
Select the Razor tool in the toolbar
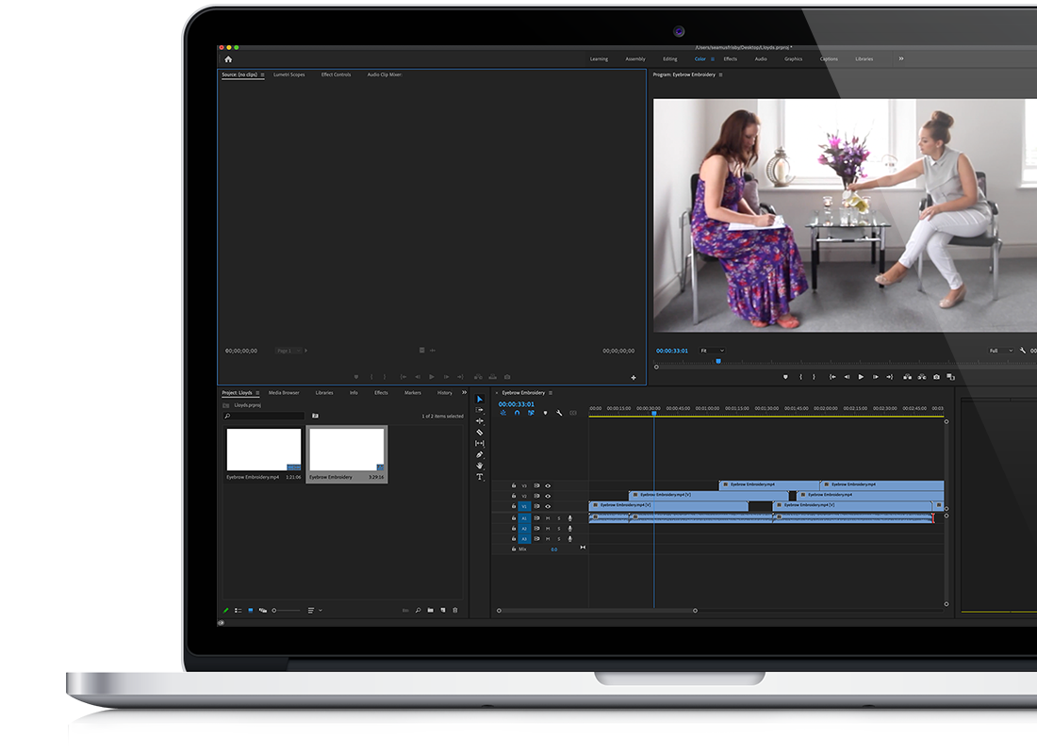tap(479, 432)
